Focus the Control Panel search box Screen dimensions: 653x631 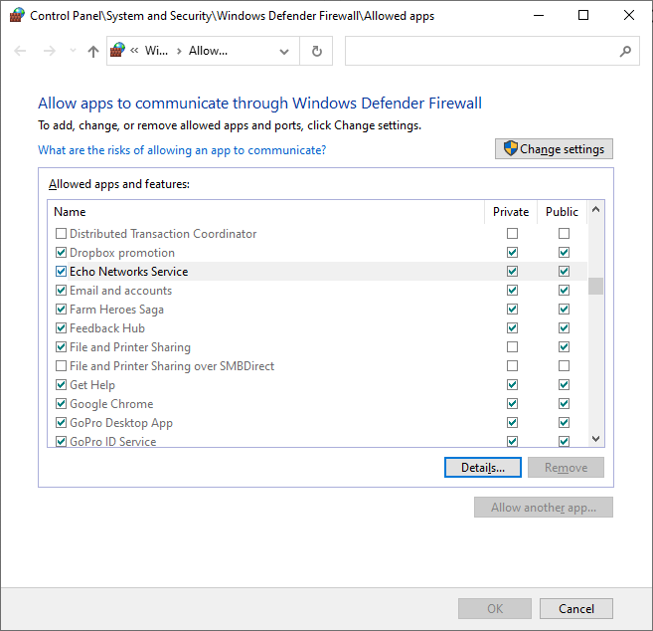point(492,51)
